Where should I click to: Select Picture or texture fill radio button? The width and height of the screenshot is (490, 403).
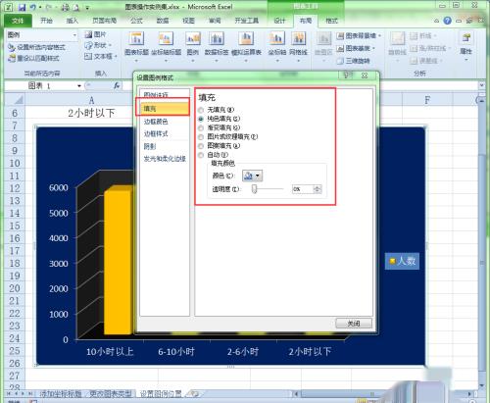[x=201, y=136]
